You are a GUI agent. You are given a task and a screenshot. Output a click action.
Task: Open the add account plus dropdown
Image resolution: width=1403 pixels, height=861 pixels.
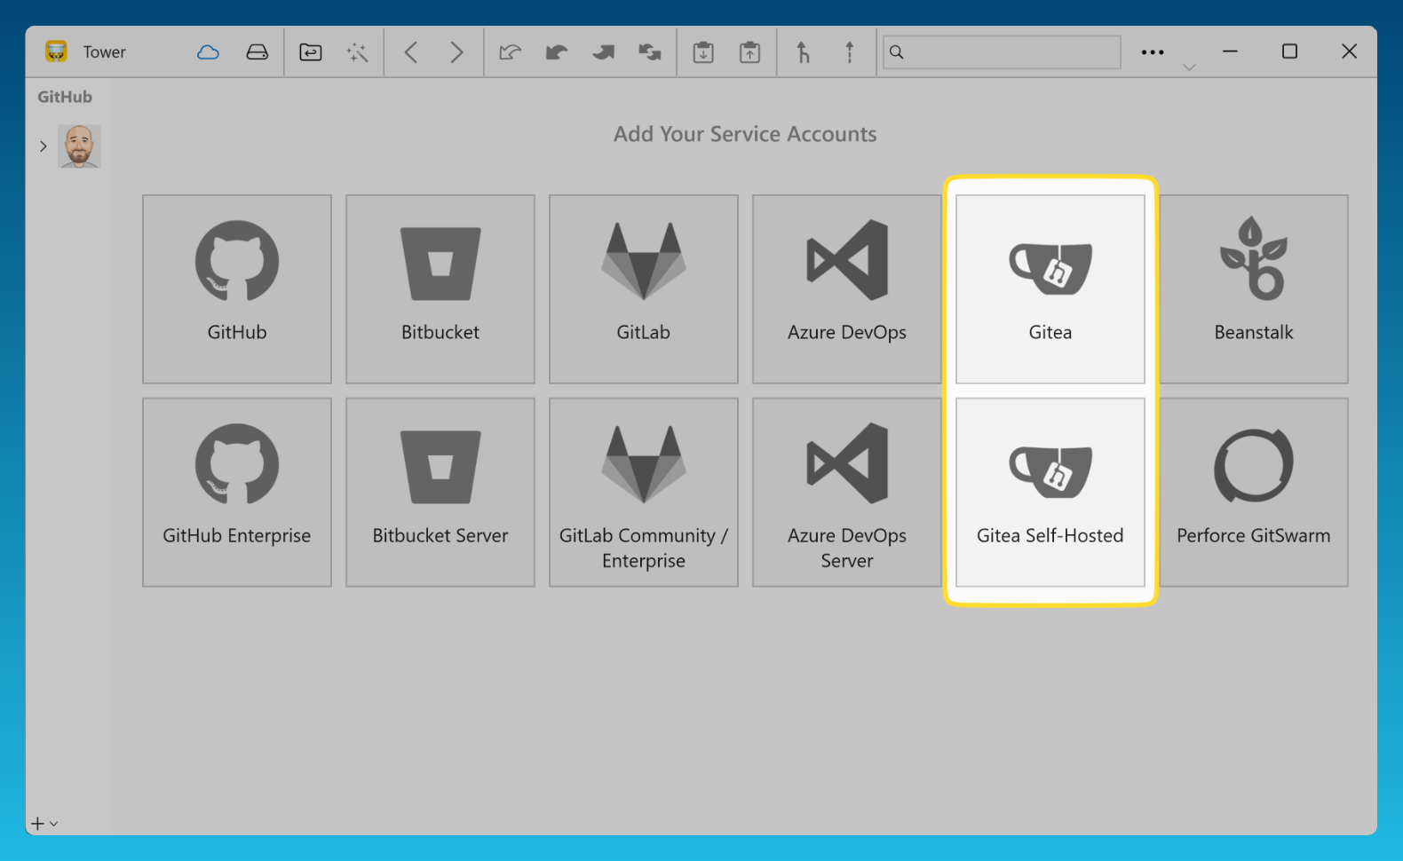pyautogui.click(x=44, y=824)
